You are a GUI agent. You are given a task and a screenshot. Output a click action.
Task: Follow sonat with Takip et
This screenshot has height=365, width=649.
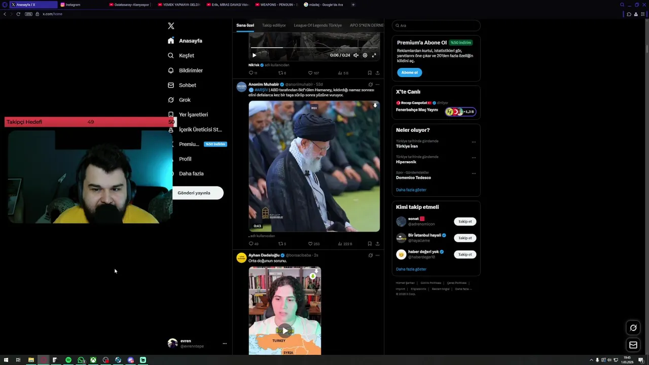465,222
